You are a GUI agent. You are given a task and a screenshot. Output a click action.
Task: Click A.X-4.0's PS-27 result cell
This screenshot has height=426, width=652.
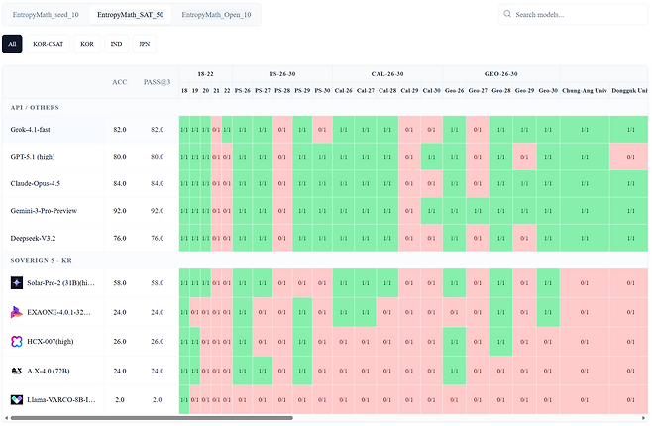(x=263, y=371)
